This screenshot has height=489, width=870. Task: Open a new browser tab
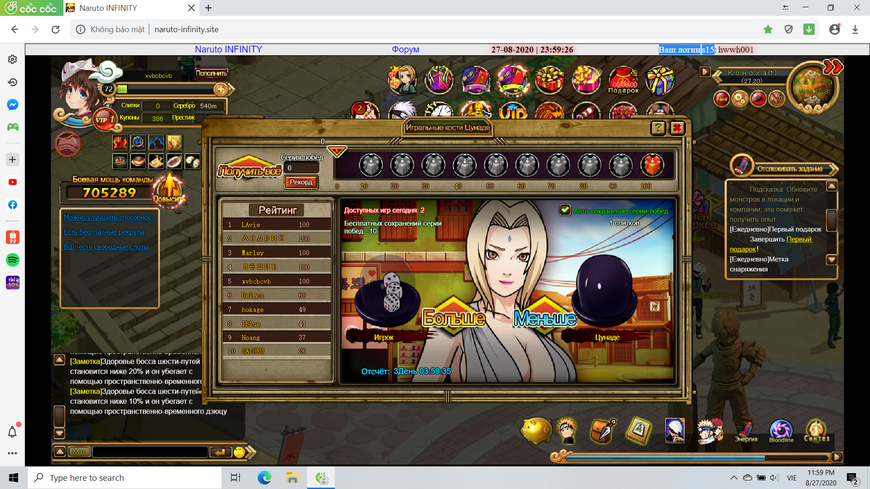[208, 8]
